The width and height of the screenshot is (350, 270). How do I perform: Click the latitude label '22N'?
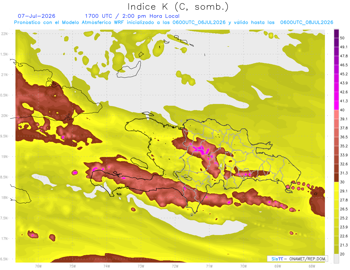(x=5, y=33)
